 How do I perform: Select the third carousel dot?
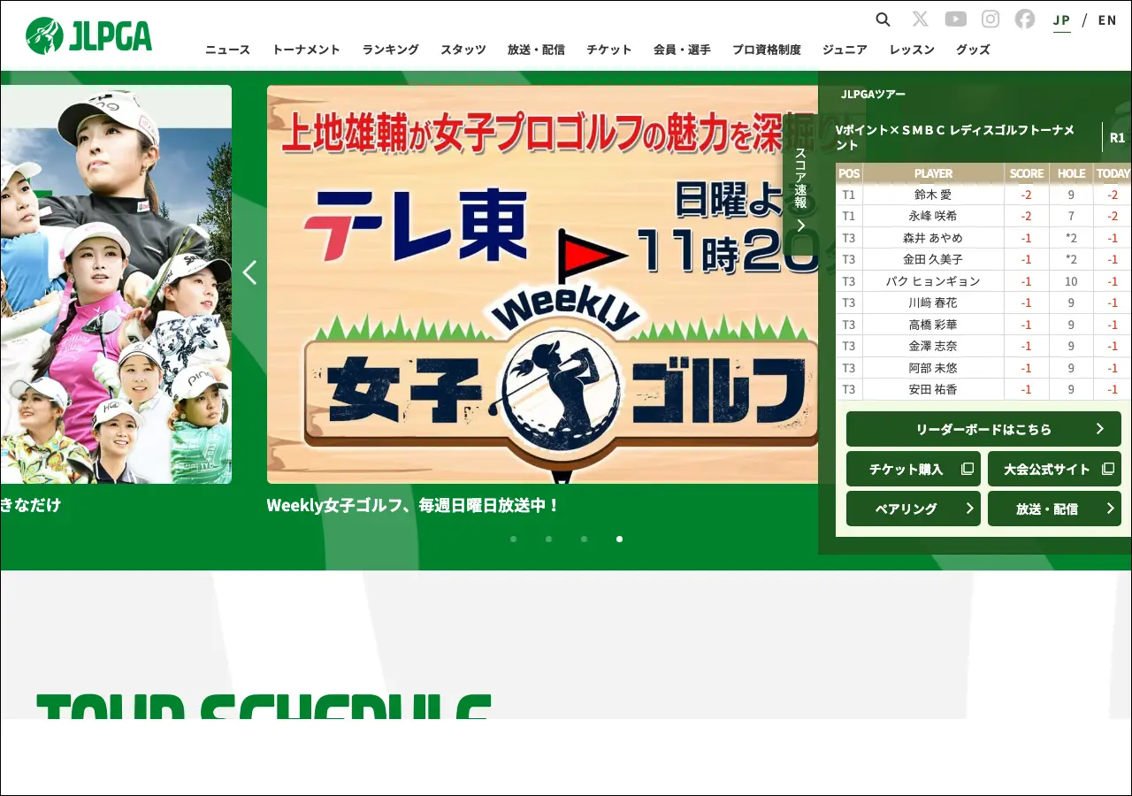pyautogui.click(x=584, y=539)
